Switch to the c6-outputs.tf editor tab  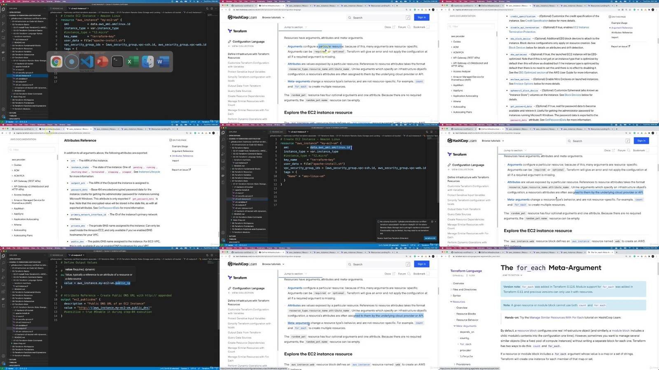tap(77, 255)
